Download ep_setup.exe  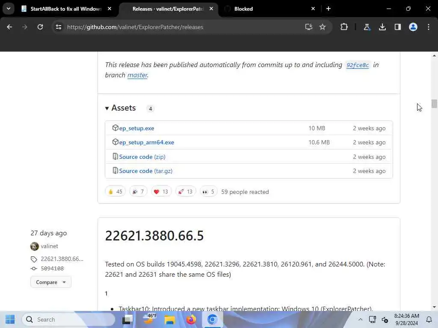point(136,128)
